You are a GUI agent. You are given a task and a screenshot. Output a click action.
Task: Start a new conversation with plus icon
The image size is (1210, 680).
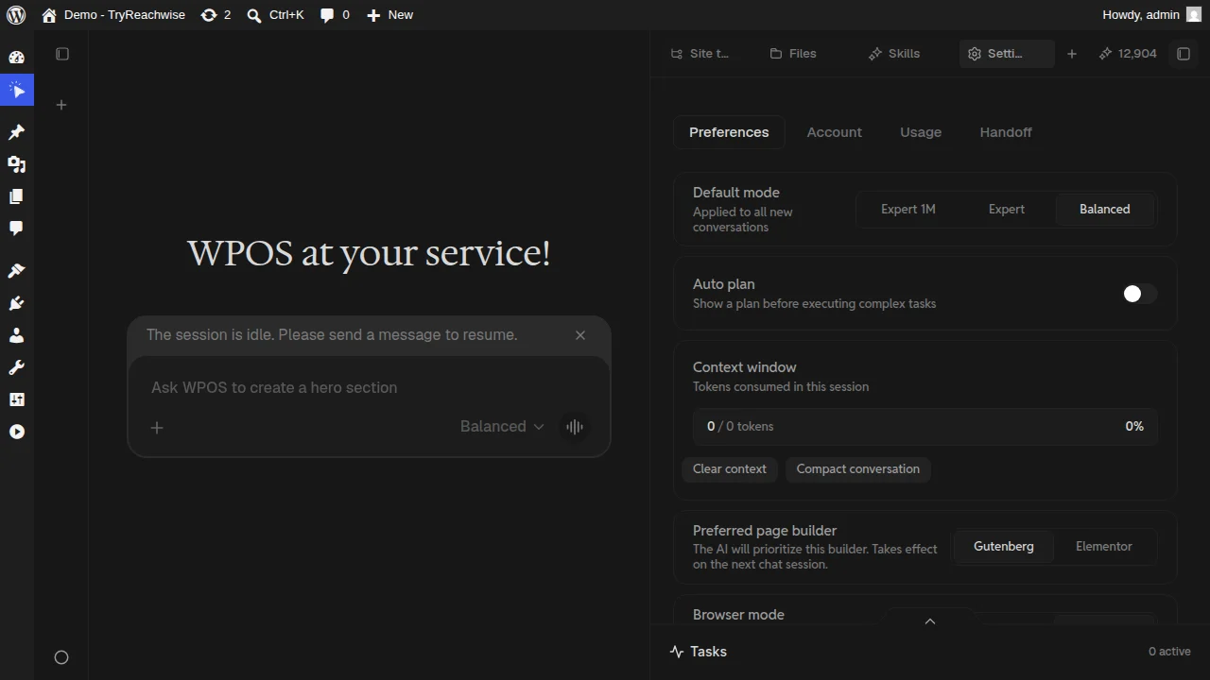pyautogui.click(x=61, y=105)
